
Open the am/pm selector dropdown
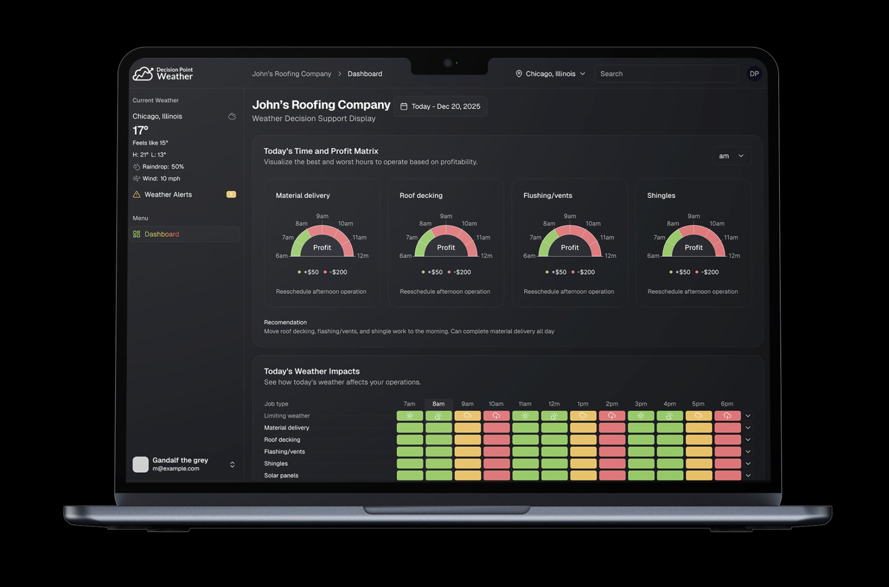click(x=731, y=156)
